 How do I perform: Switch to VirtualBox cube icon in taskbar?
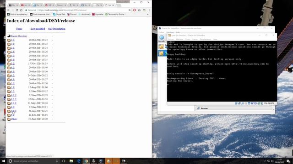101,161
